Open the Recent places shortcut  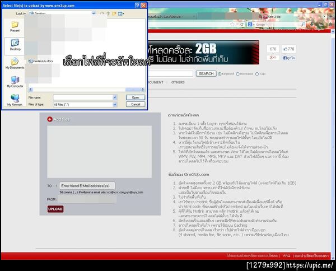[x=15, y=26]
